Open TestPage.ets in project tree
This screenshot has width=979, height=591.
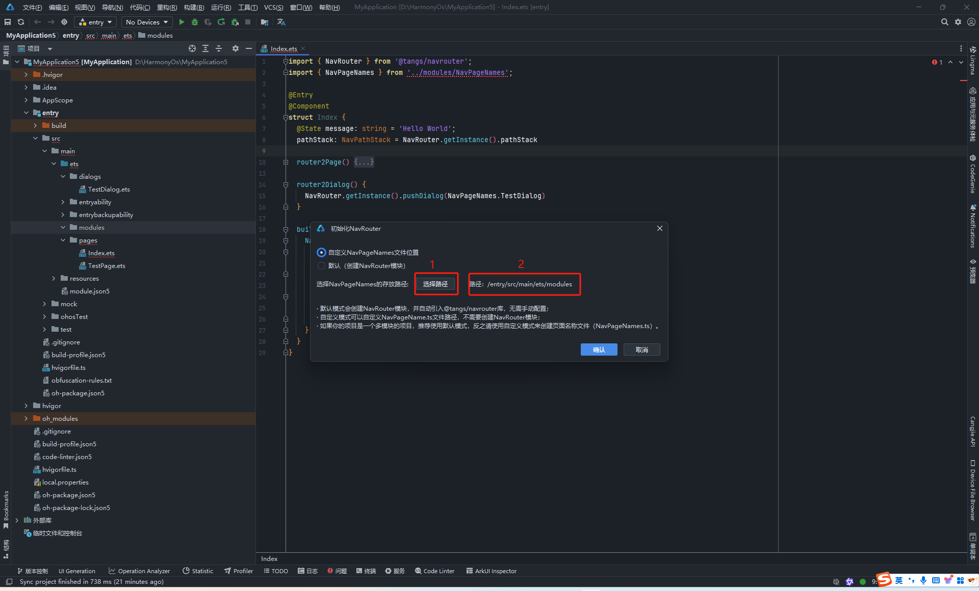click(x=106, y=266)
